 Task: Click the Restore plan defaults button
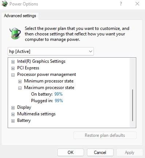pos(105,135)
